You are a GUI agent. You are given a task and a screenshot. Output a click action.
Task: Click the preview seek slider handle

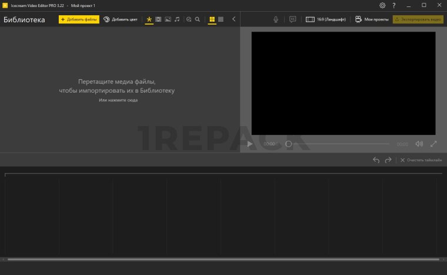tap(288, 144)
